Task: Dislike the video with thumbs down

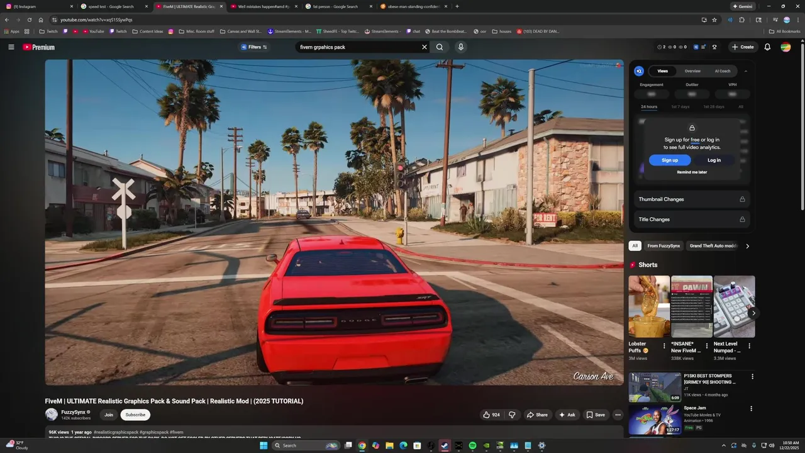Action: 512,415
